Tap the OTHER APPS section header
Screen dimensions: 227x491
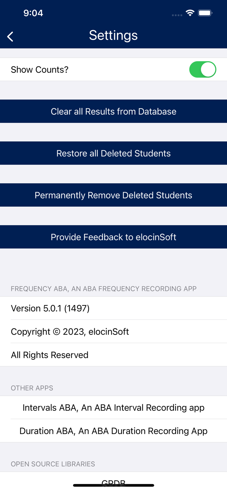coord(32,388)
